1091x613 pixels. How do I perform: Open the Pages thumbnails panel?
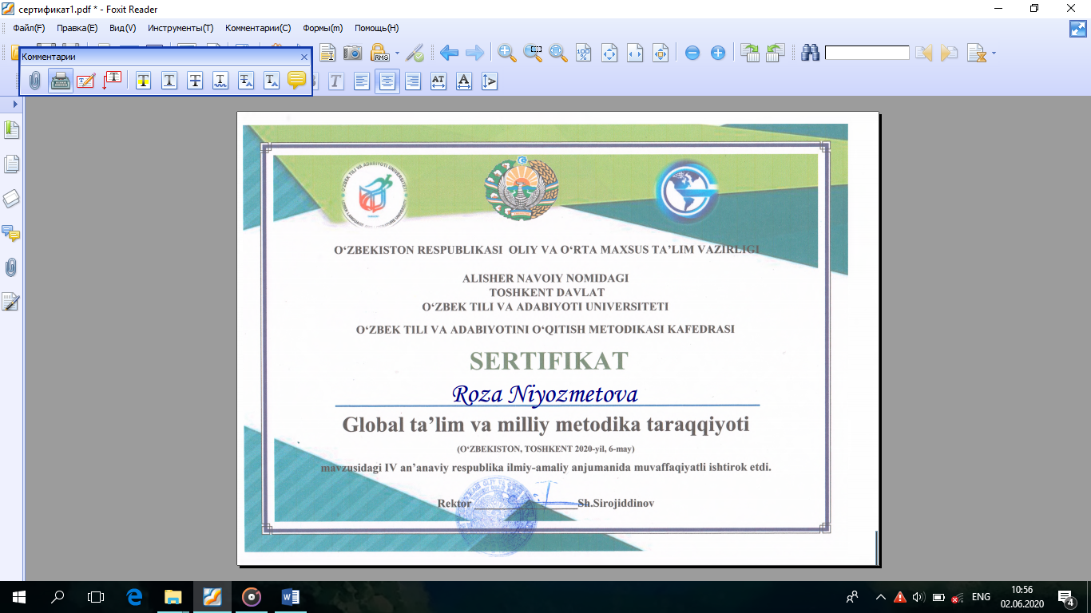[11, 164]
